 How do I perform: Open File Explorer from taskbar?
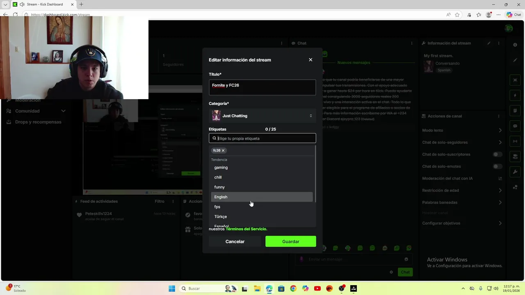[257, 288]
